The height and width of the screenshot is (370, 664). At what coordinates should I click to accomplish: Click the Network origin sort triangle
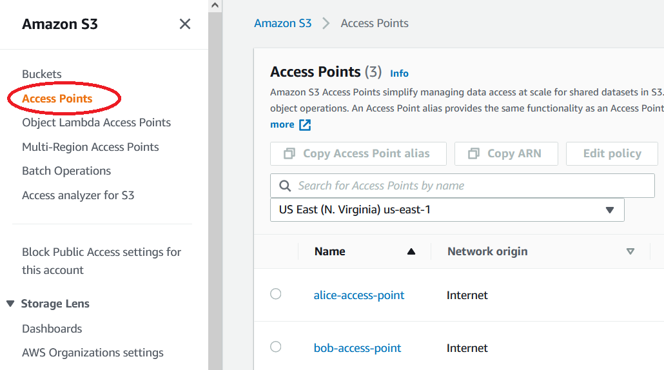tap(630, 252)
